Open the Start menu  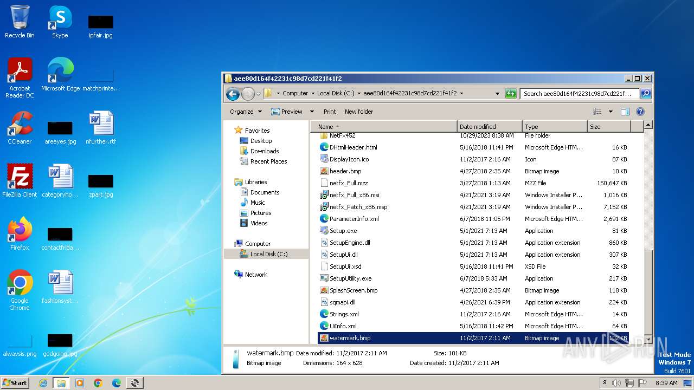click(x=15, y=383)
